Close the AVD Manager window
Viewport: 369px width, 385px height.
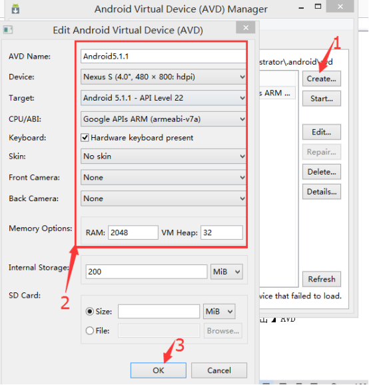pos(340,7)
